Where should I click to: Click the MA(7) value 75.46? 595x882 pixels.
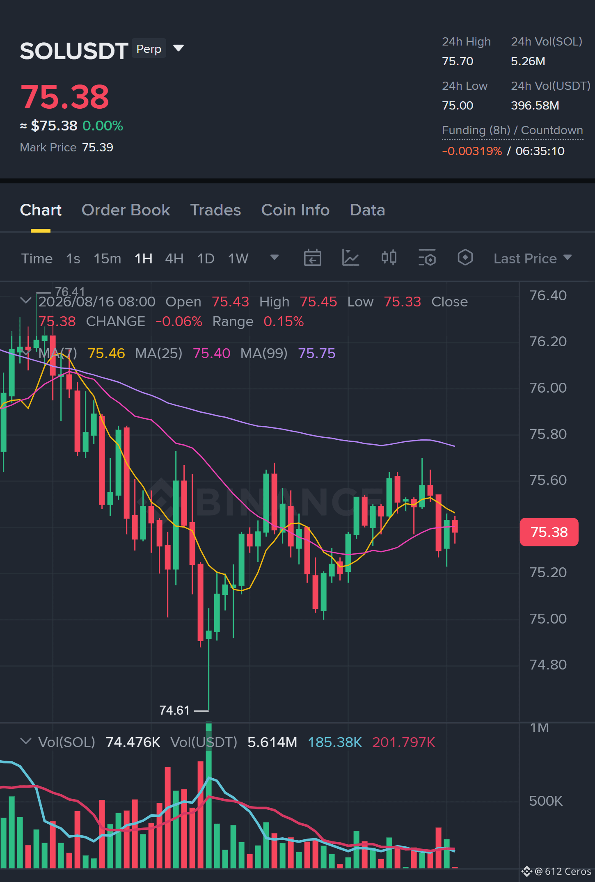point(106,353)
